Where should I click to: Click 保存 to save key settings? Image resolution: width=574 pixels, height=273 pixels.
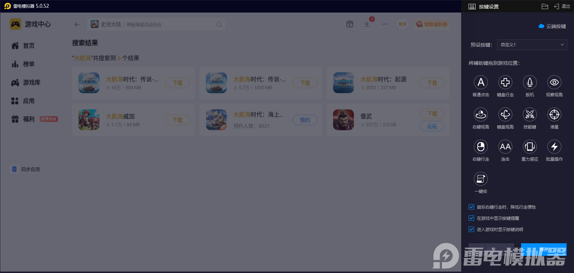pyautogui.click(x=544, y=250)
